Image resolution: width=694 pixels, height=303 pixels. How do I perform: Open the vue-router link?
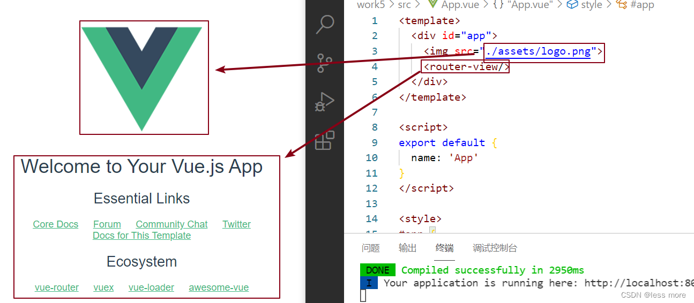(x=57, y=287)
